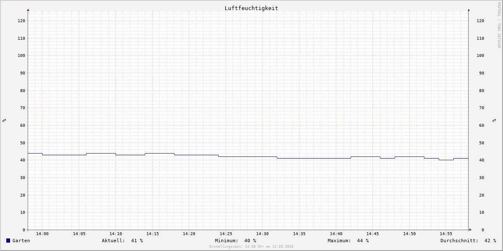Click the 14:35 time axis label

click(299, 234)
